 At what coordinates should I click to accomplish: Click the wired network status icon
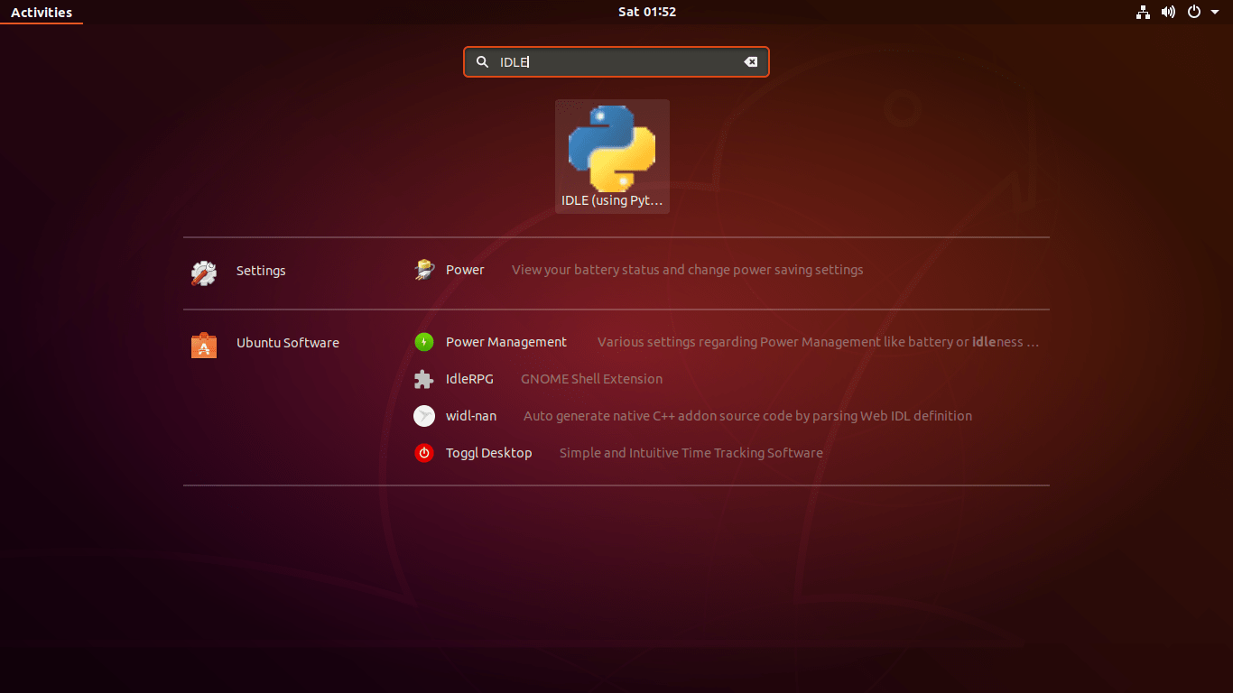pos(1143,12)
